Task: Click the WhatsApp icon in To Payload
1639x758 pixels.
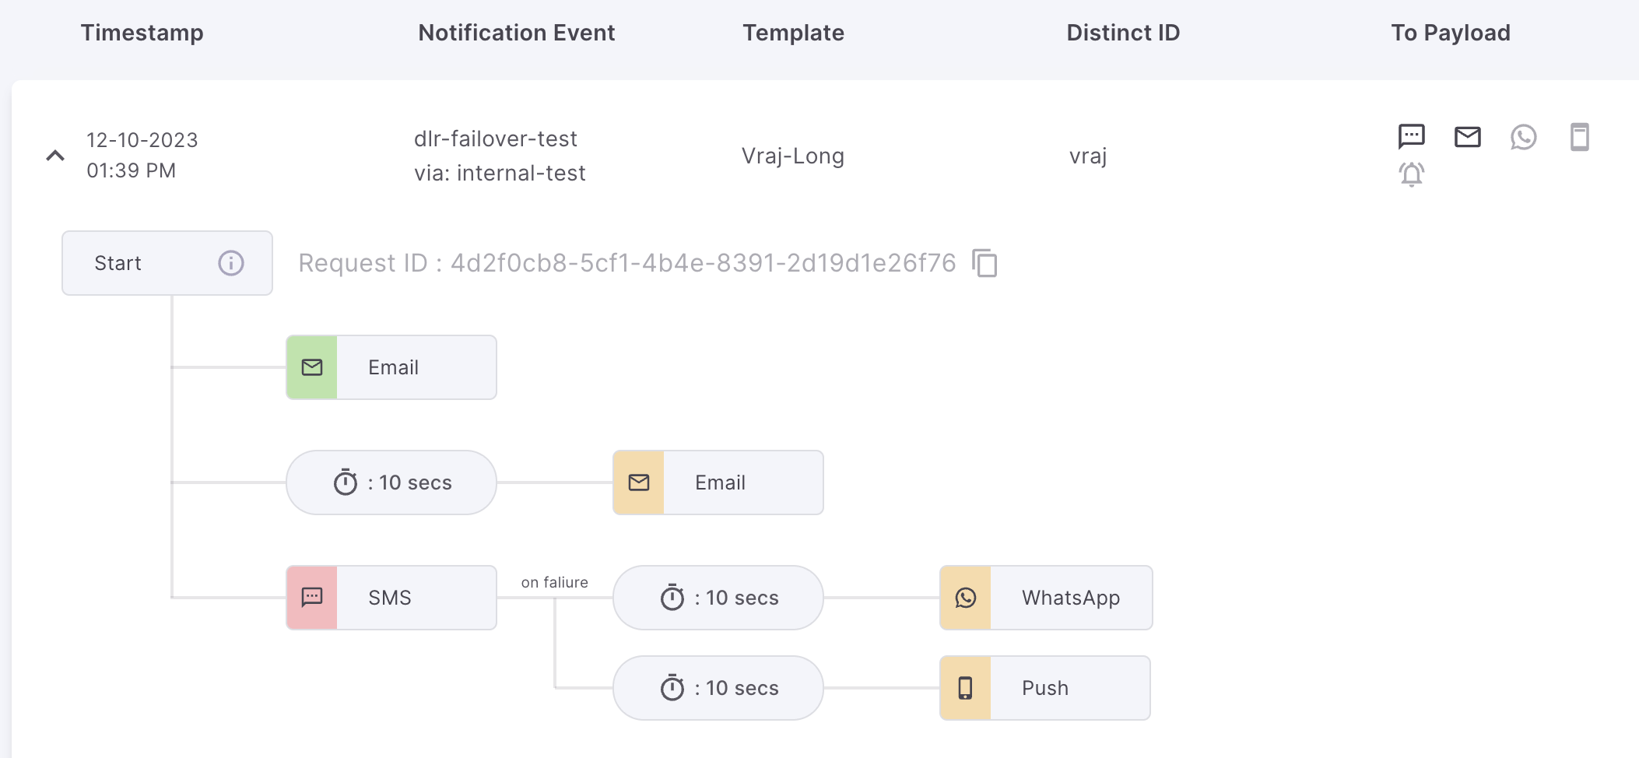Action: [1523, 137]
